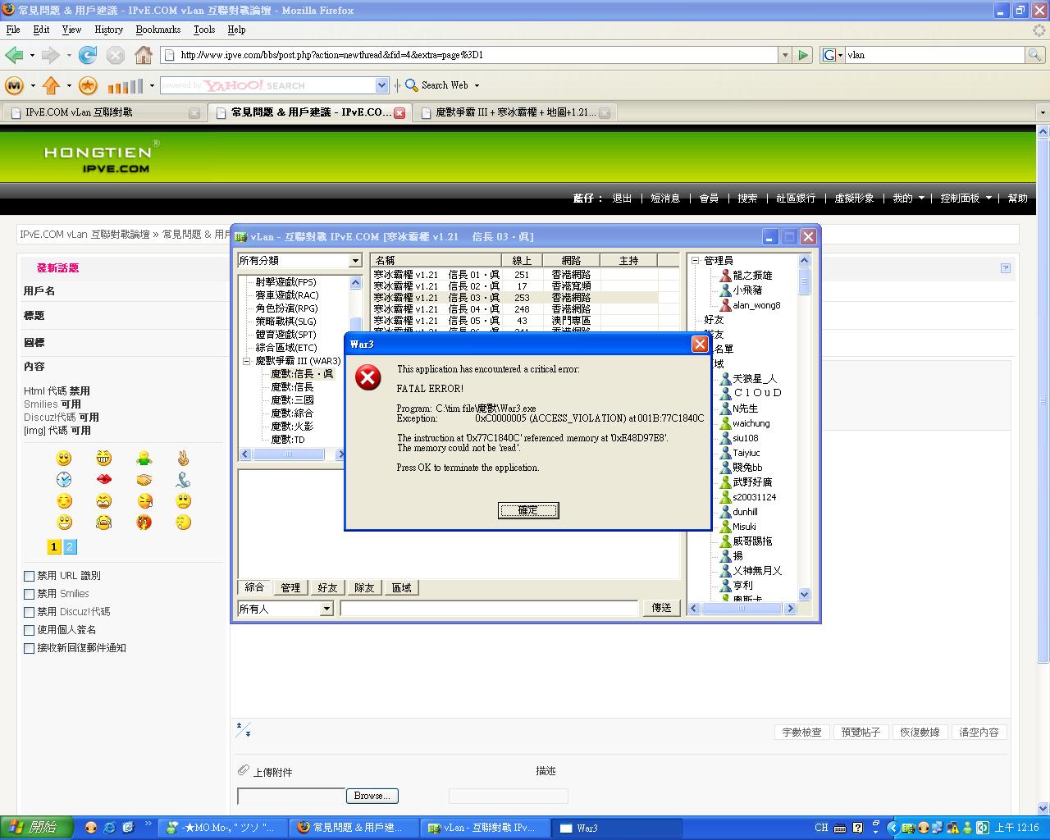This screenshot has height=840, width=1050.
Task: Click the Firefox Reload page icon
Action: 88,55
